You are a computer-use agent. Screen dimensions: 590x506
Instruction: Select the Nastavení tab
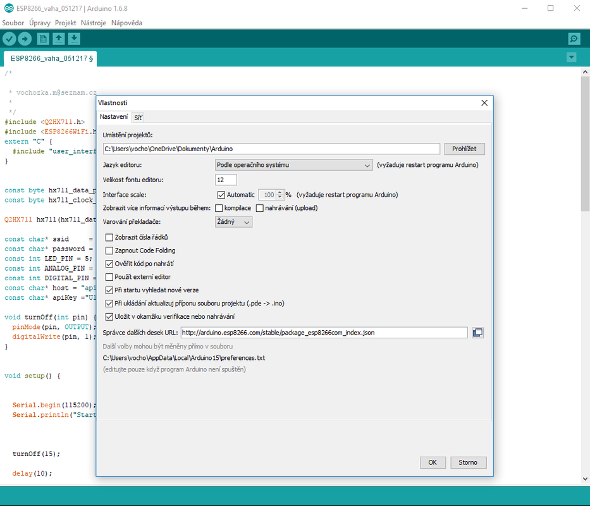(114, 117)
